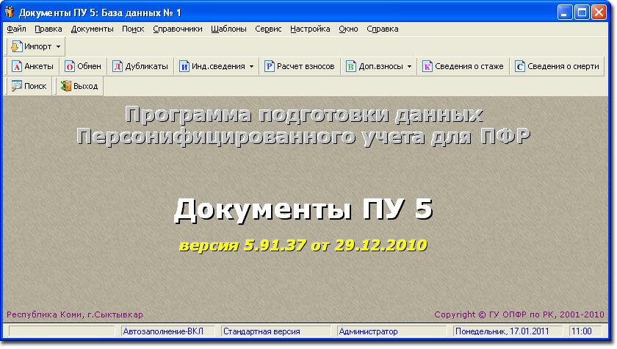Open the Окно menu

tap(348, 29)
